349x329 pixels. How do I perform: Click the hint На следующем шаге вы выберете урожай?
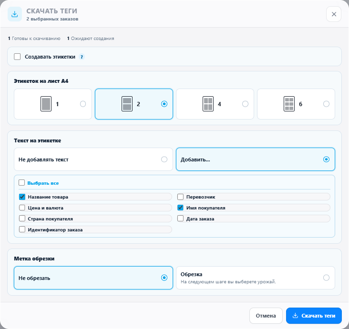click(x=228, y=282)
